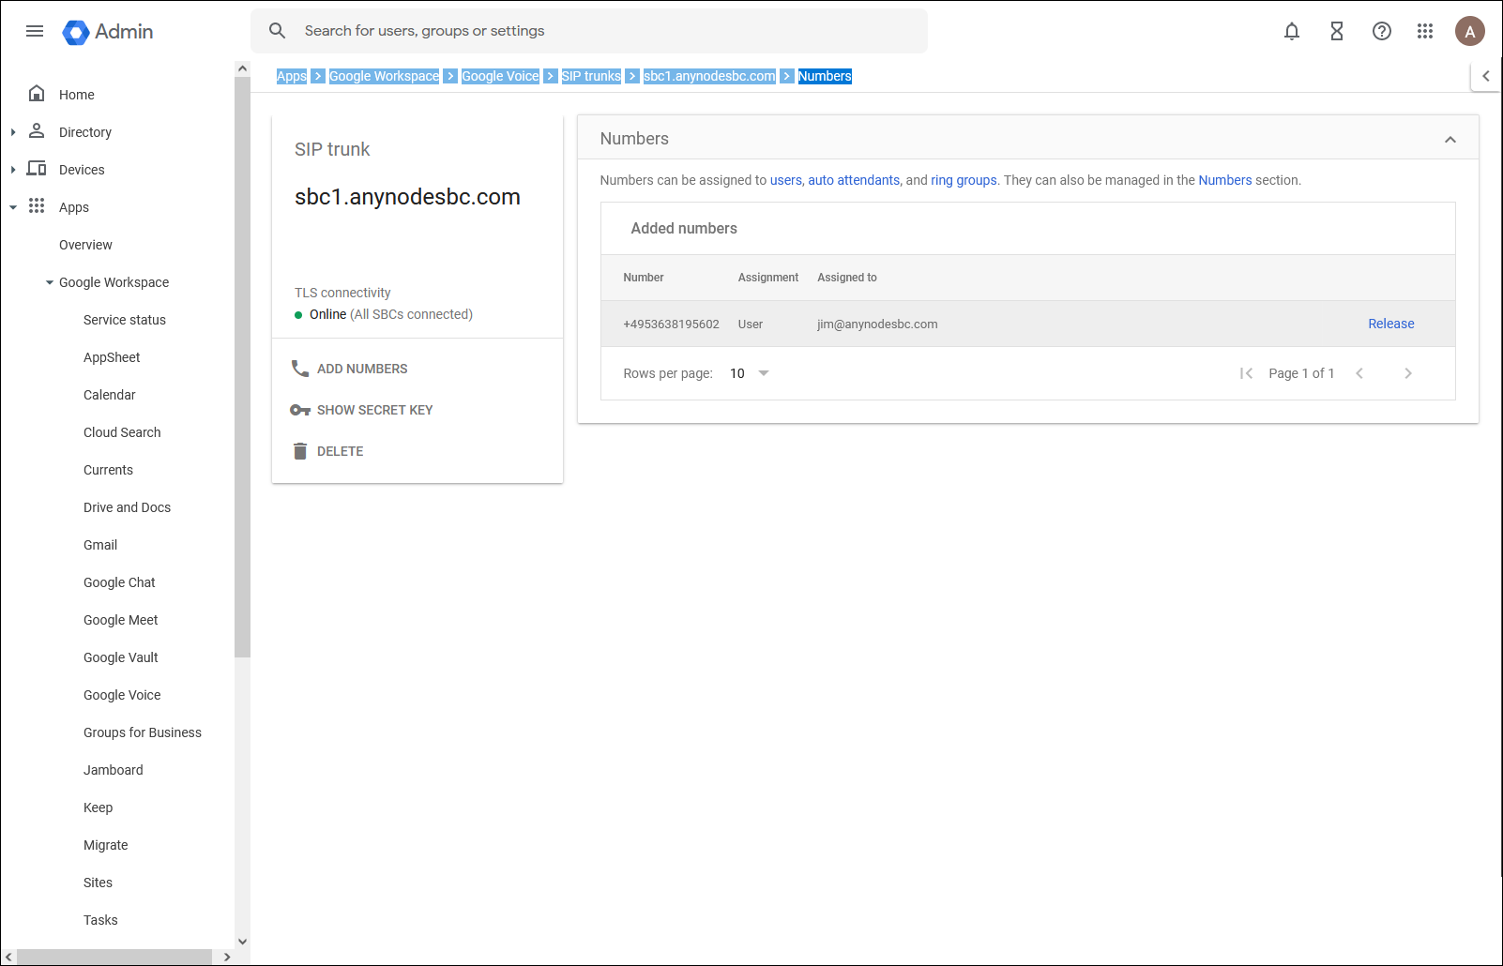This screenshot has width=1503, height=966.
Task: Open Gmail in sidebar
Action: 100,545
